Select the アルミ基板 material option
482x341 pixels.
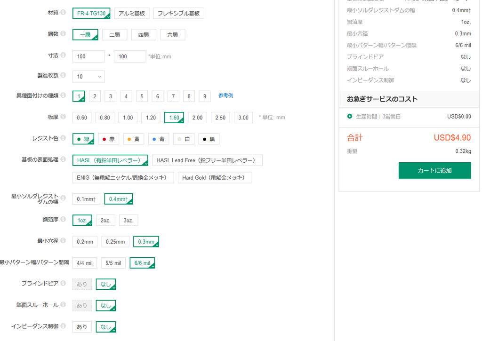(x=133, y=13)
